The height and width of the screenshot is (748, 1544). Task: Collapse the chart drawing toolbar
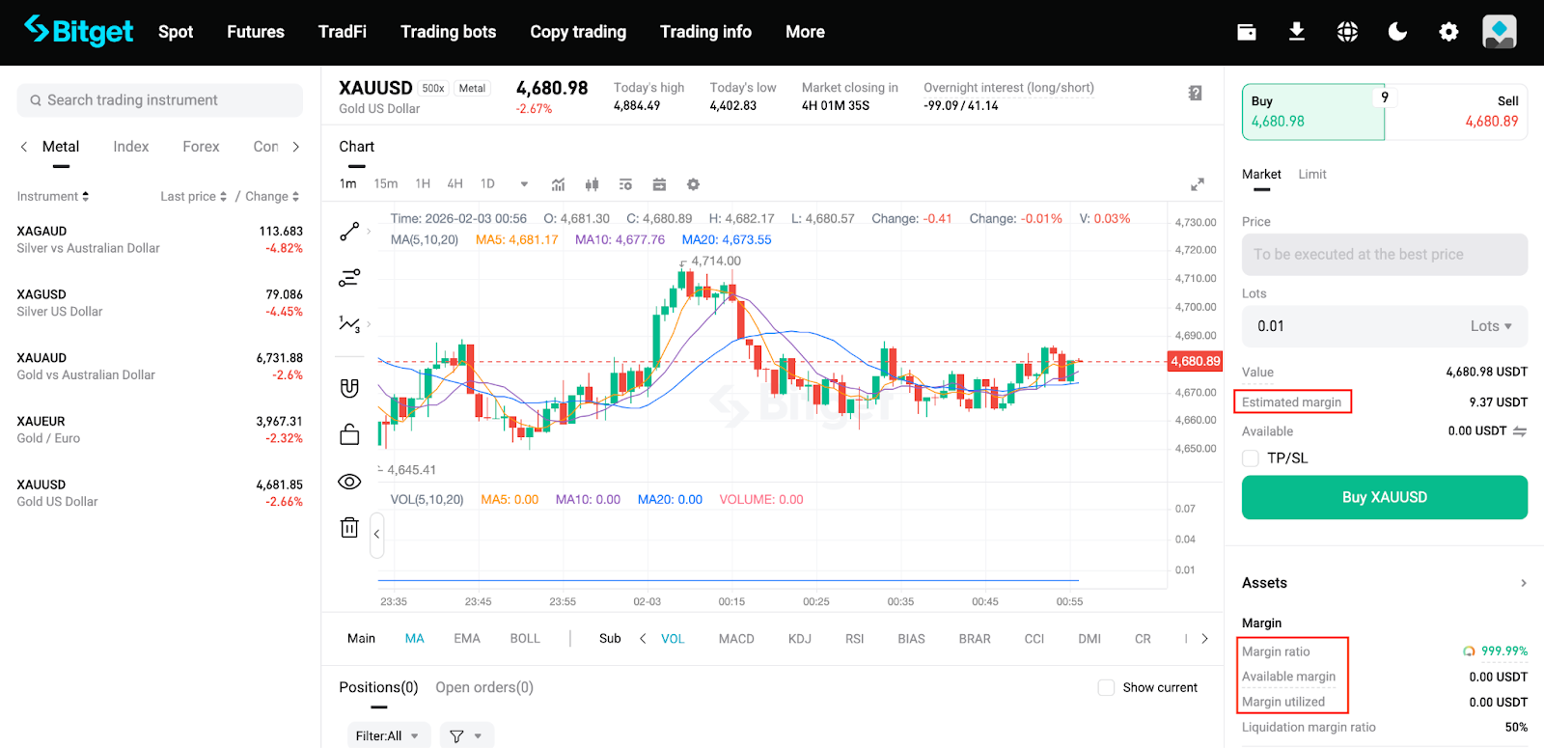(x=376, y=534)
